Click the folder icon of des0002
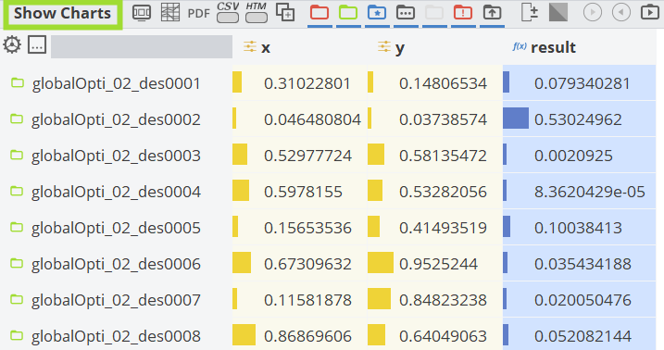The image size is (664, 350). pos(17,119)
